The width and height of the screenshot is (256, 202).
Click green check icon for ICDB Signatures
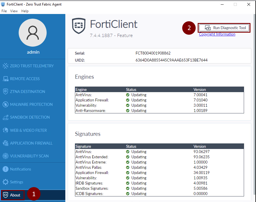point(128,194)
